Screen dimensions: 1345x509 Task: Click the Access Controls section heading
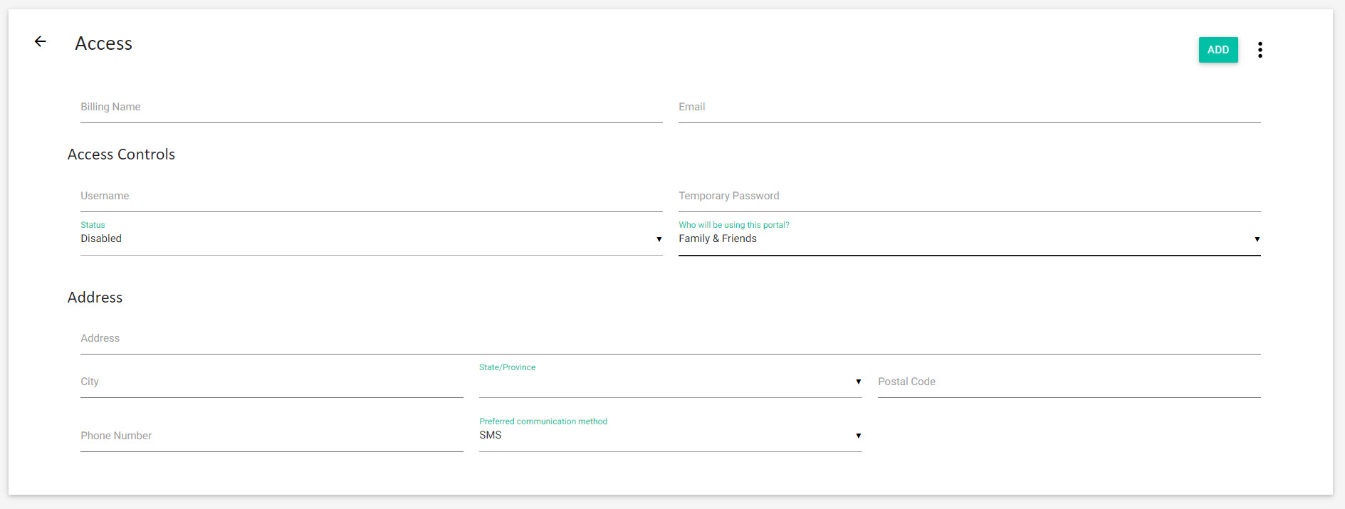click(x=121, y=154)
